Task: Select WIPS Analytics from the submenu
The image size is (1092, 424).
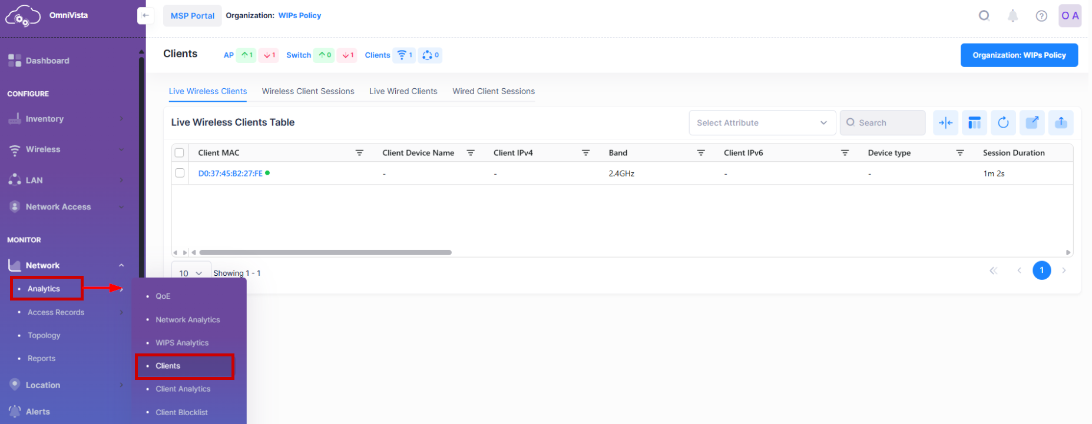Action: pos(182,343)
